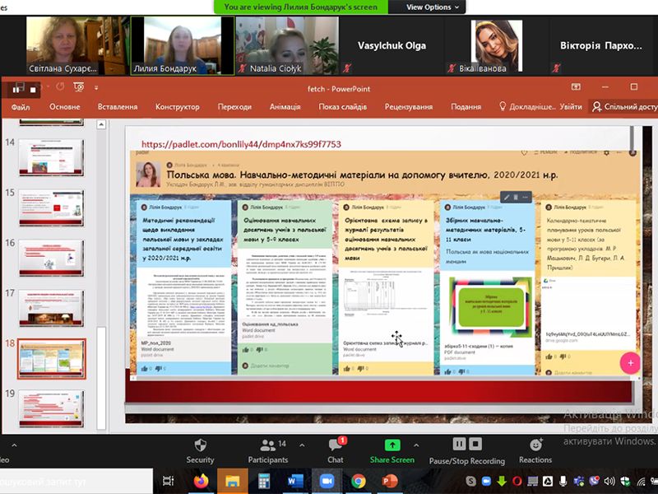Like the Календарно-тематичне планування post
Viewport: 658px width, 494px height.
(549, 357)
